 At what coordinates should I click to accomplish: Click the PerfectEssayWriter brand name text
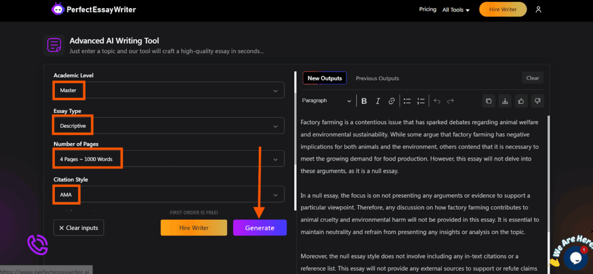pyautogui.click(x=101, y=9)
